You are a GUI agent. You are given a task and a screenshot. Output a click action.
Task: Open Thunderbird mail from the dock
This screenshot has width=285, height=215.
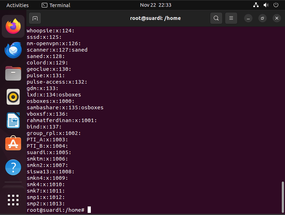tap(13, 50)
